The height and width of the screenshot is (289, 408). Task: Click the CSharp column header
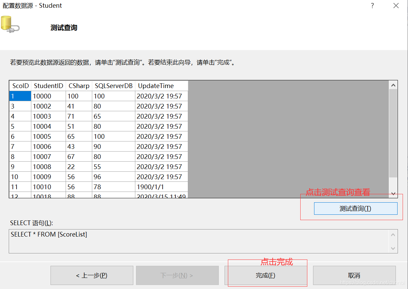click(x=79, y=86)
